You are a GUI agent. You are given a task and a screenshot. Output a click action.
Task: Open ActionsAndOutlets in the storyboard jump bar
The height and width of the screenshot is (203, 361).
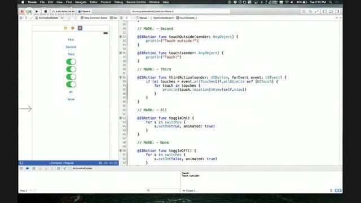47,17
